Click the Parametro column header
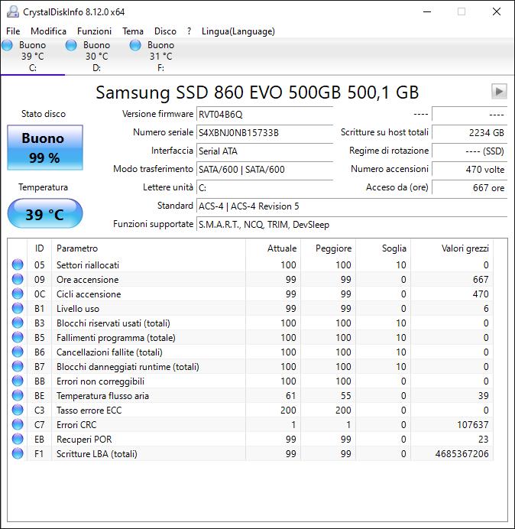The width and height of the screenshot is (515, 529). click(x=148, y=248)
